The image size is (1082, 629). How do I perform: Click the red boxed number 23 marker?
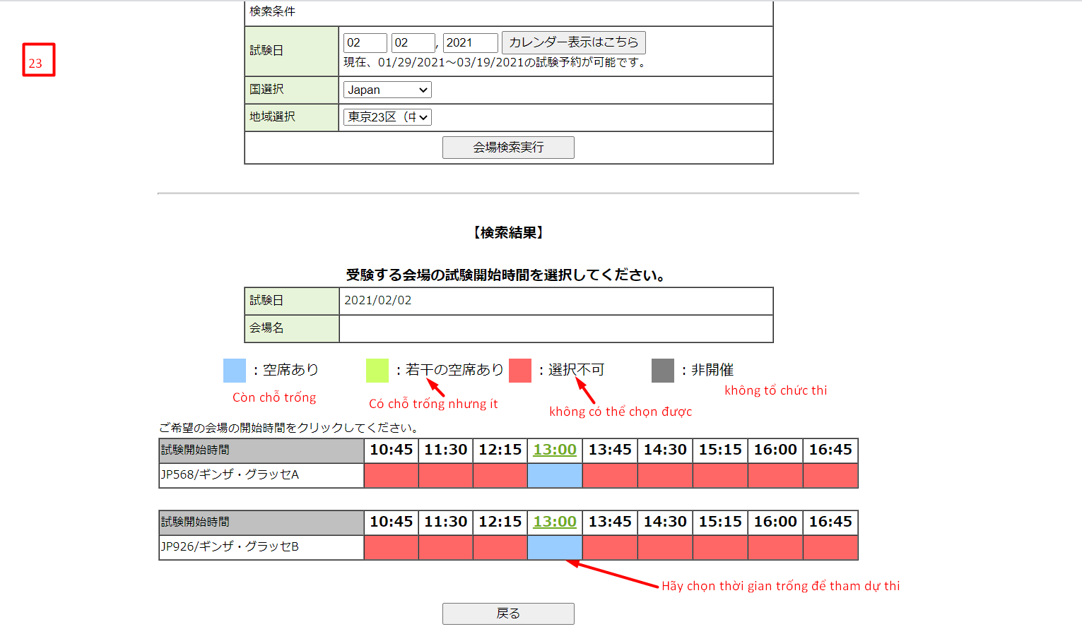point(38,60)
